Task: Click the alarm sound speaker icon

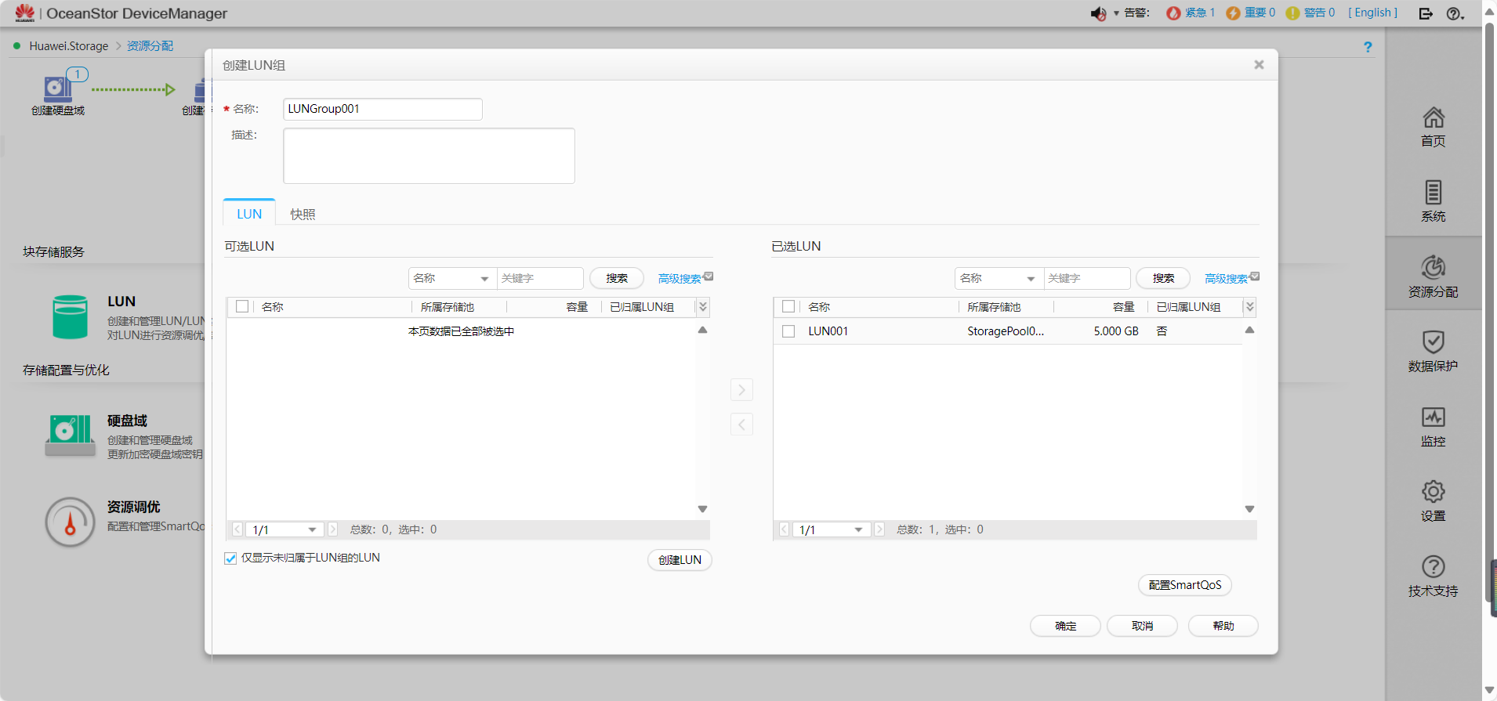Action: click(1097, 13)
